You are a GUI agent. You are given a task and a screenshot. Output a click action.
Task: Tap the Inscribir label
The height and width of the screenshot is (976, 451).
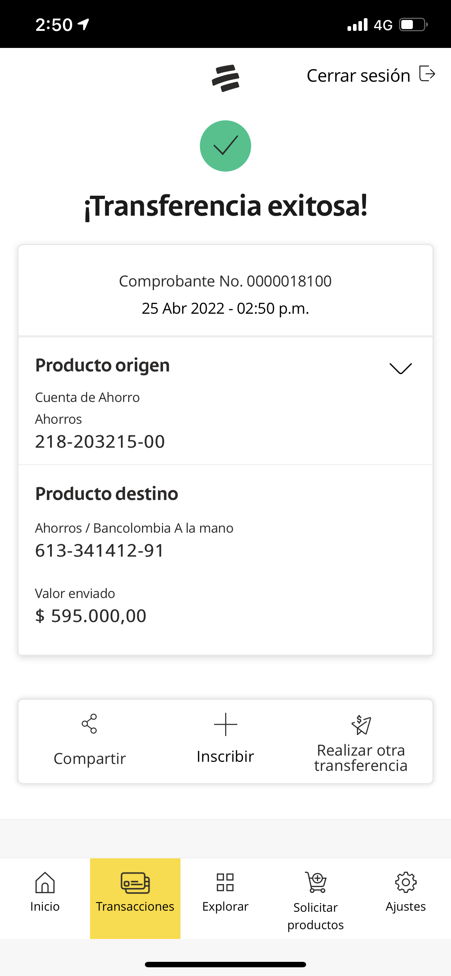[x=225, y=756]
